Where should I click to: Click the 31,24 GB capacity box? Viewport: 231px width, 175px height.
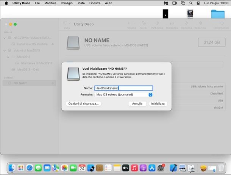click(212, 42)
